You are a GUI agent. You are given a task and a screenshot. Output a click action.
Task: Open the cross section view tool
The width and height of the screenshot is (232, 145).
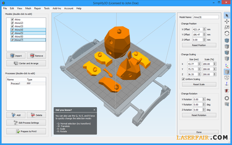[227, 91]
